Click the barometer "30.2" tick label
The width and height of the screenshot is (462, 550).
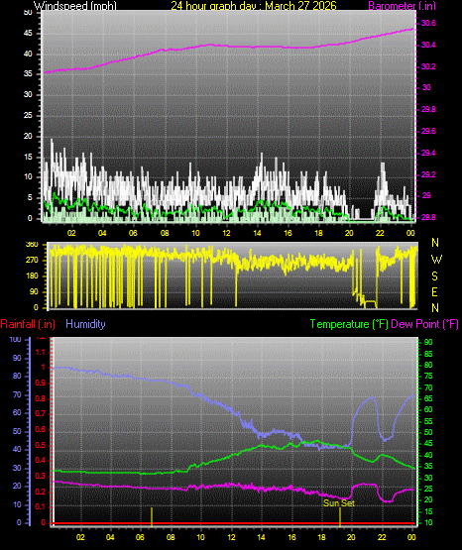pos(428,66)
